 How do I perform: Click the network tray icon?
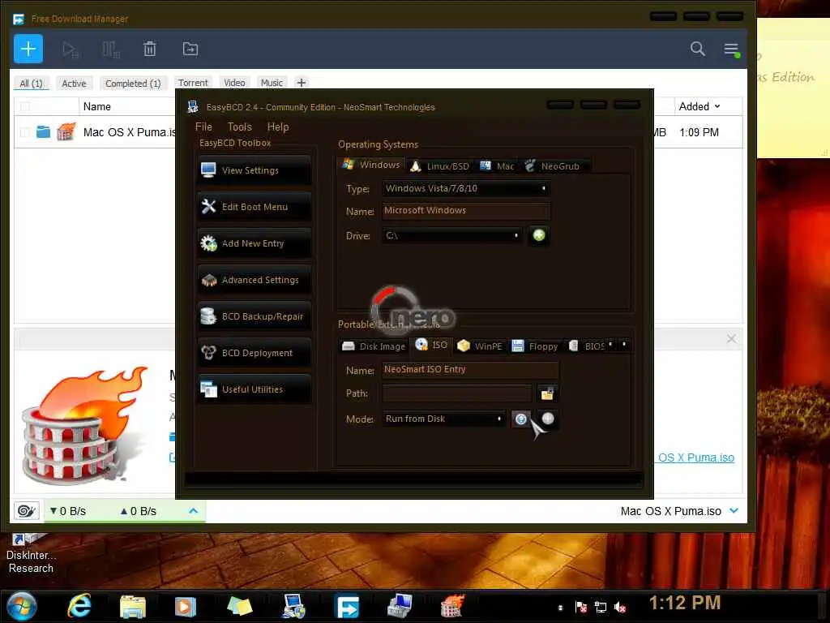pos(601,607)
